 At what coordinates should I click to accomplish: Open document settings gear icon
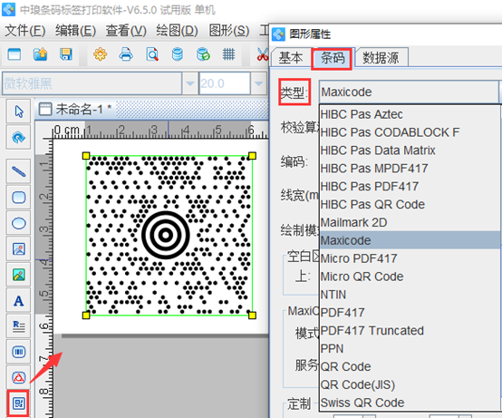coord(101,54)
